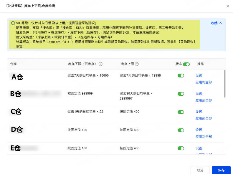Select C仓 warehouse name
This screenshot has height=177, width=233.
point(16,111)
